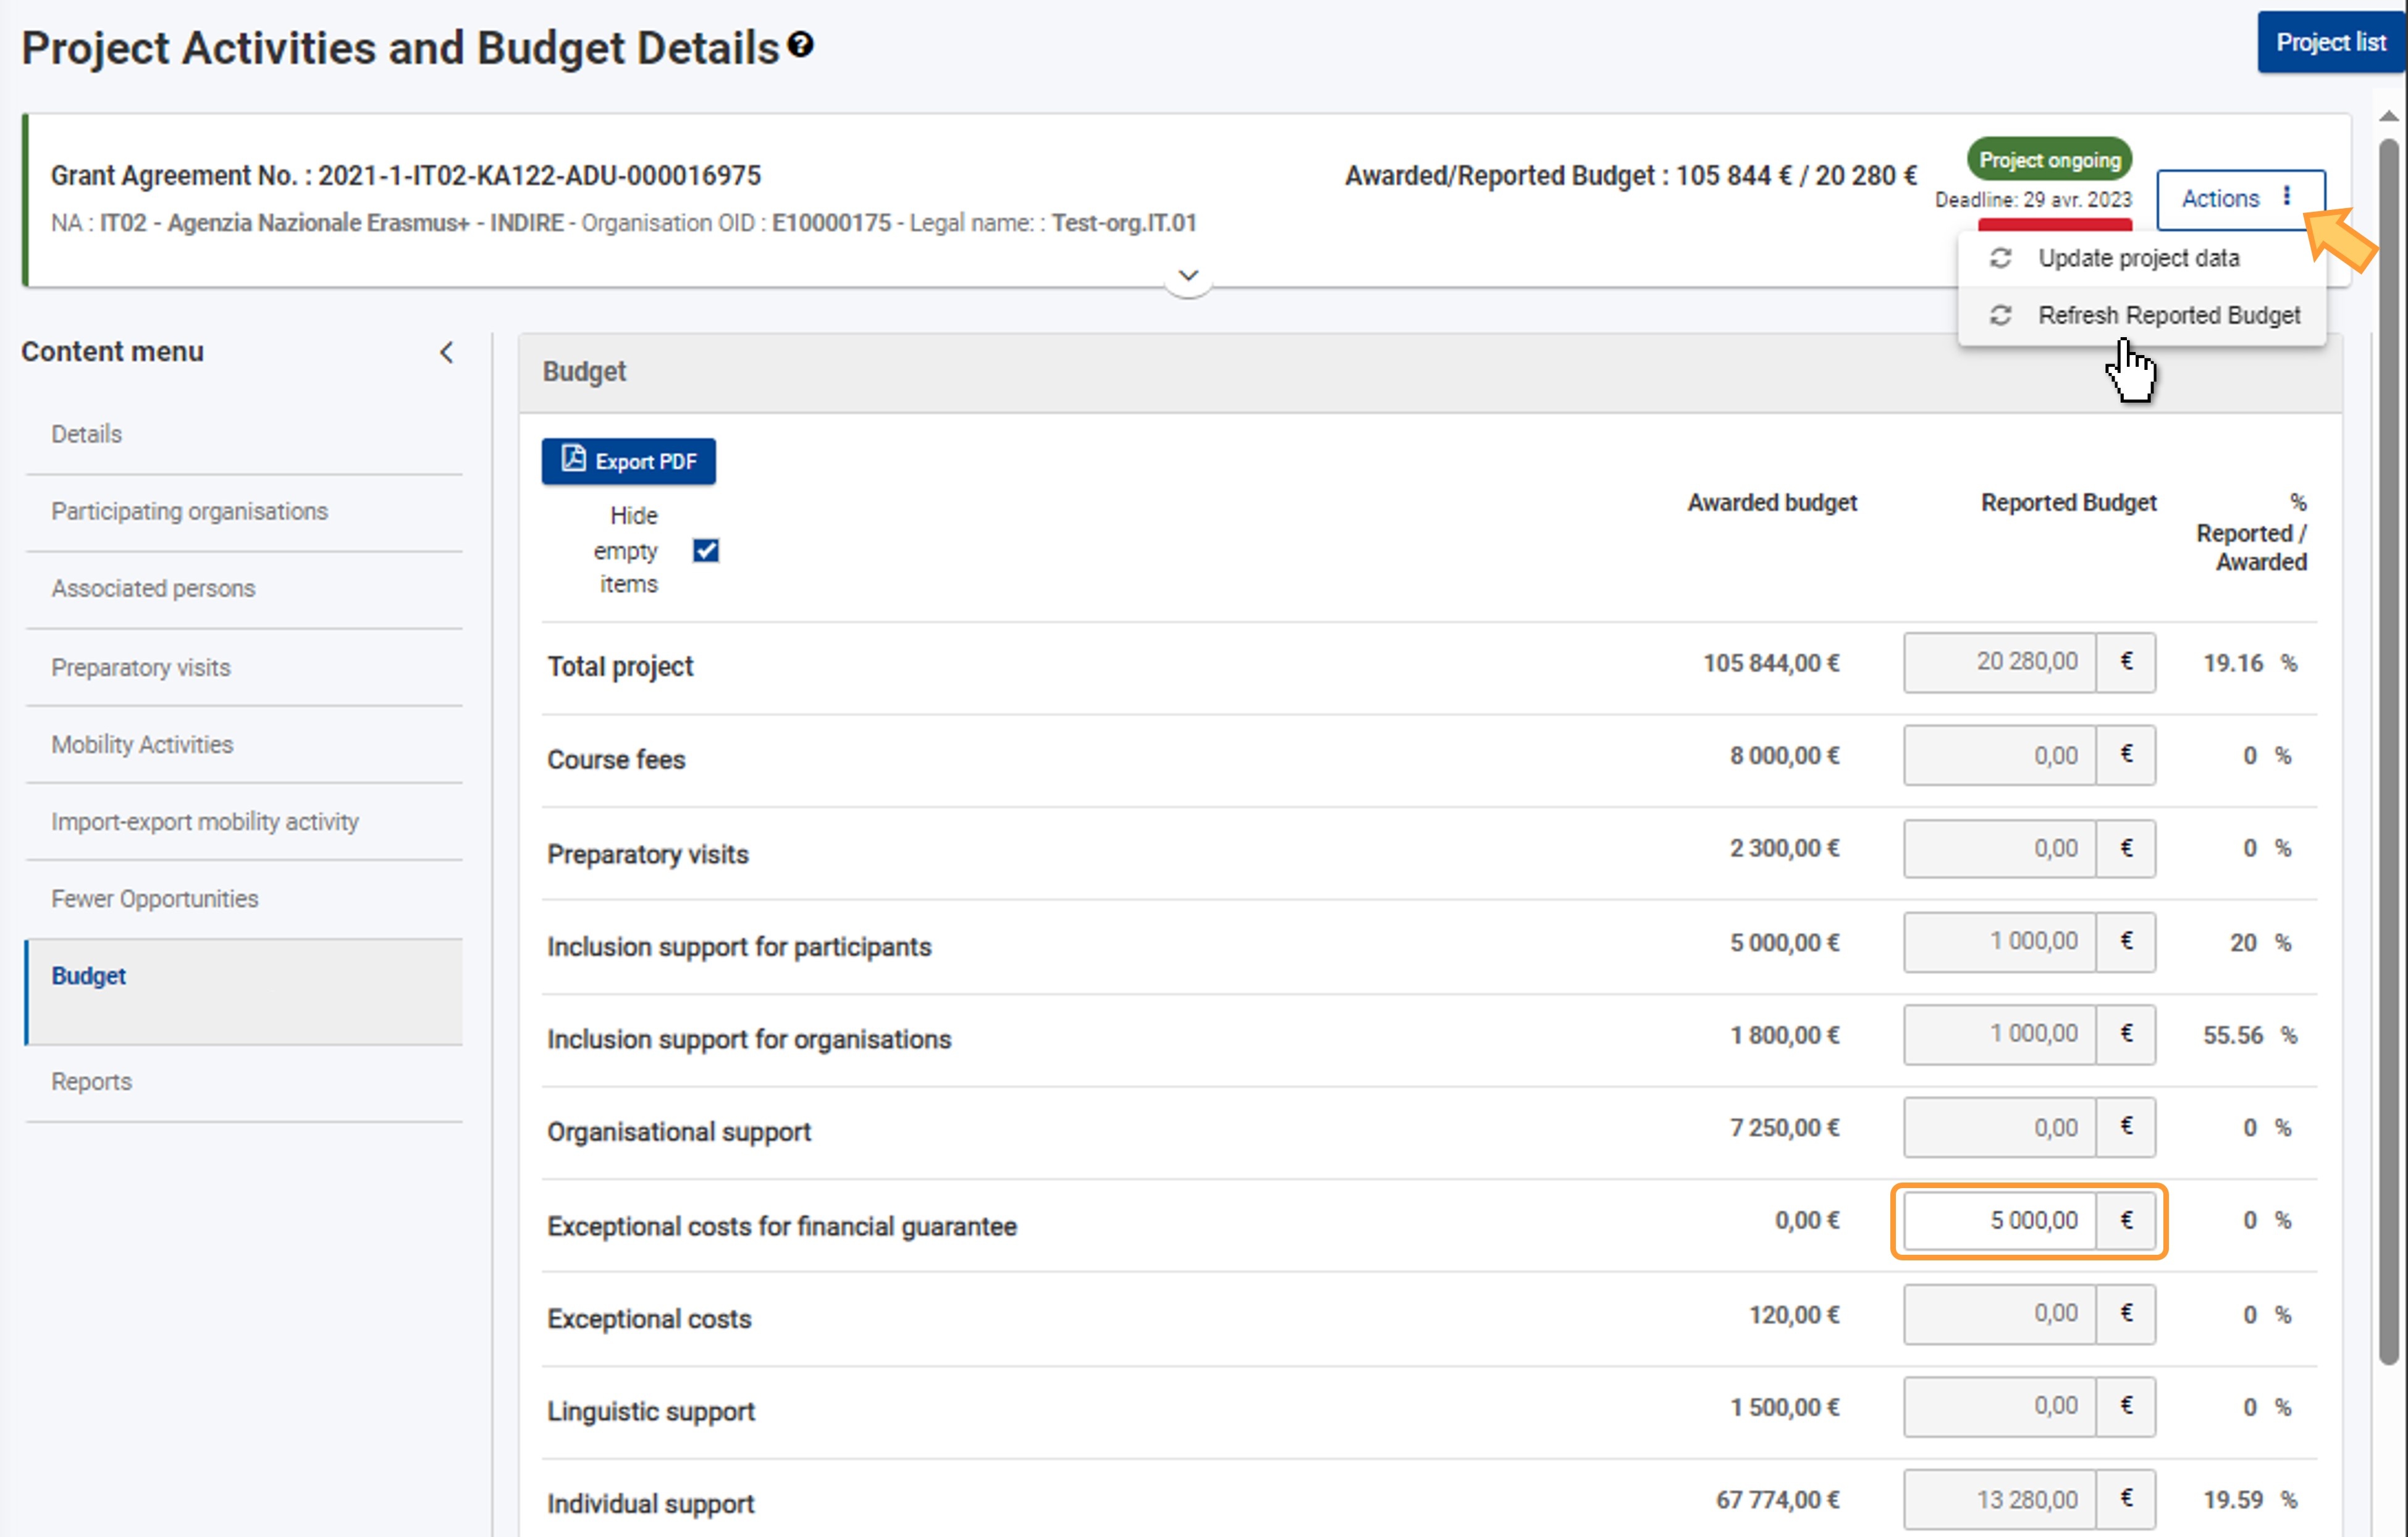Click the scrollbar up arrow
The image size is (2408, 1537).
pyautogui.click(x=2389, y=116)
